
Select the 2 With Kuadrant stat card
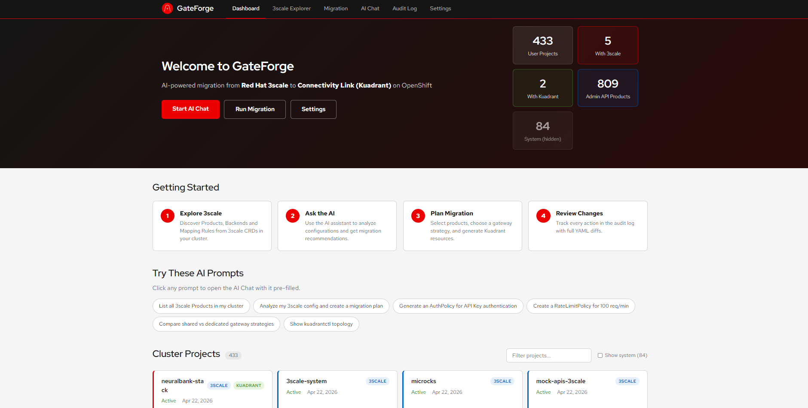click(543, 88)
